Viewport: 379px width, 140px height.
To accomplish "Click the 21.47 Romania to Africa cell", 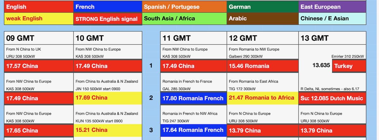I will point(263,98).
